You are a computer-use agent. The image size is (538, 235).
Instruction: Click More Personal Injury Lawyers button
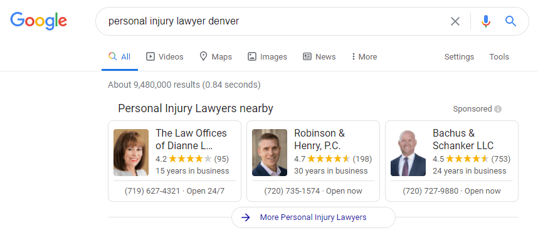(314, 217)
